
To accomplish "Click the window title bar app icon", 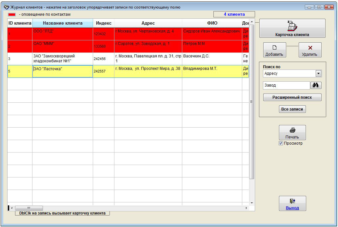I will 6,7.
